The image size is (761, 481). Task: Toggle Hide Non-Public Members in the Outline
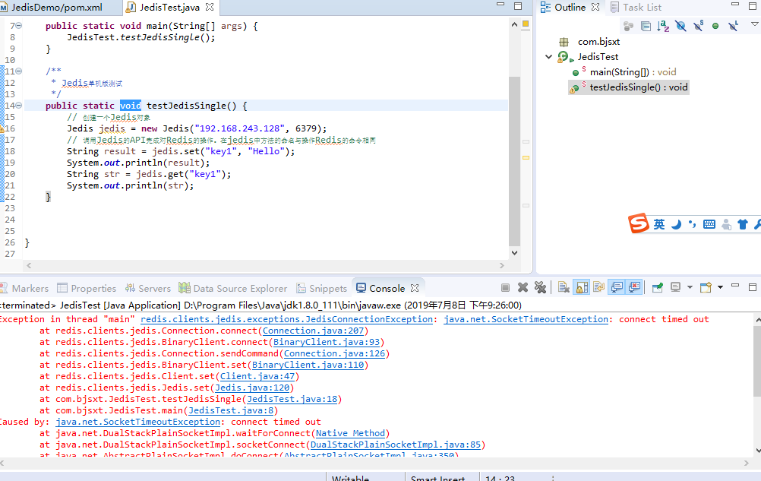coord(715,26)
